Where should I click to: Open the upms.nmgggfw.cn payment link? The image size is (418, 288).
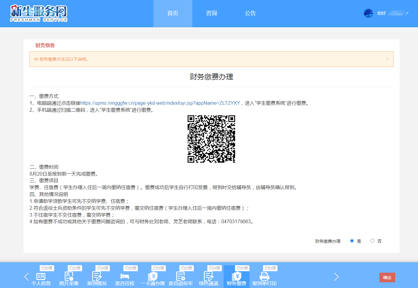(x=160, y=103)
